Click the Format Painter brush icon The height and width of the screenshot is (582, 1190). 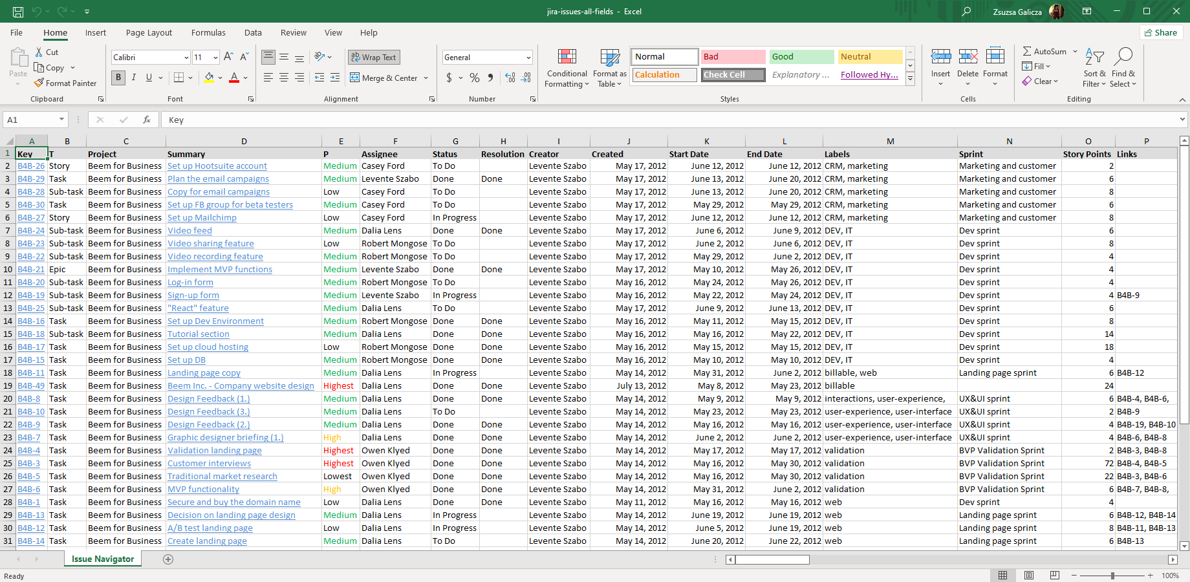pos(39,83)
